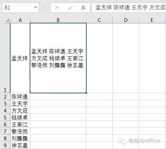
Task: Click cell A4 containing 方文成
Action: click(x=20, y=111)
